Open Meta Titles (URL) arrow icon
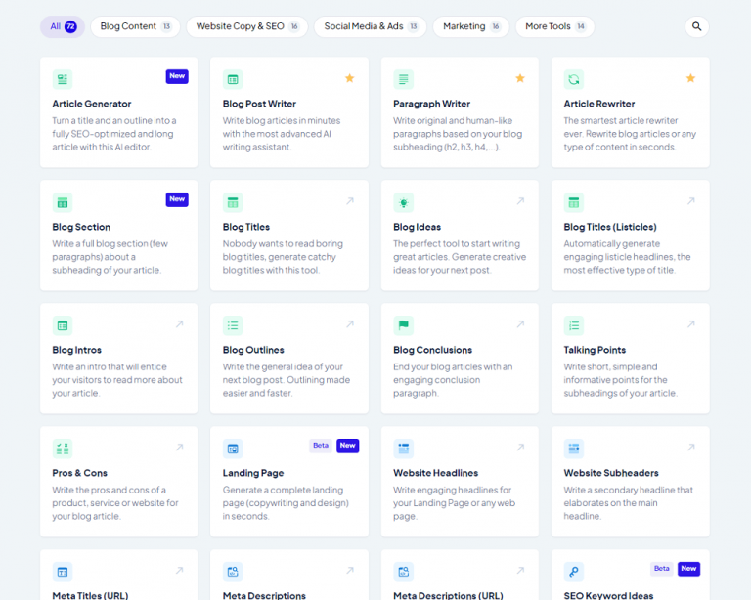 click(x=180, y=570)
